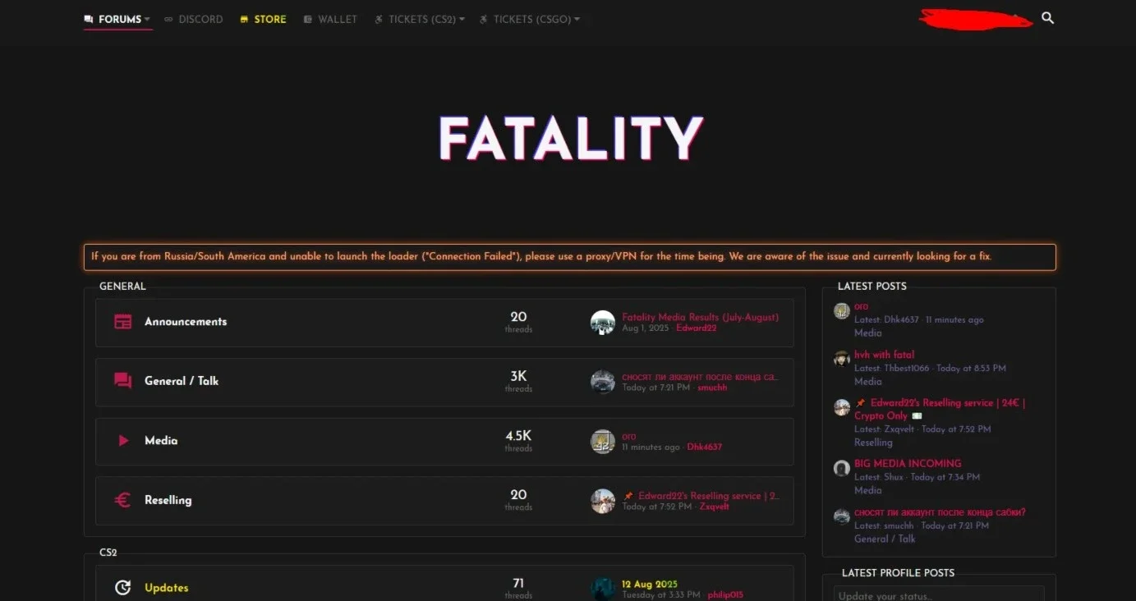The image size is (1136, 601).
Task: Open 'oro' post title in Latest Posts
Action: [x=862, y=306]
